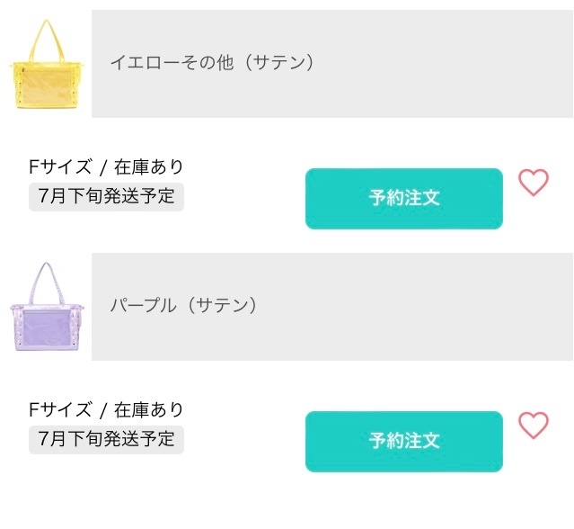Click empty gray area right of パープル label
Viewport: 574px width, 529px height.
pyautogui.click(x=416, y=307)
